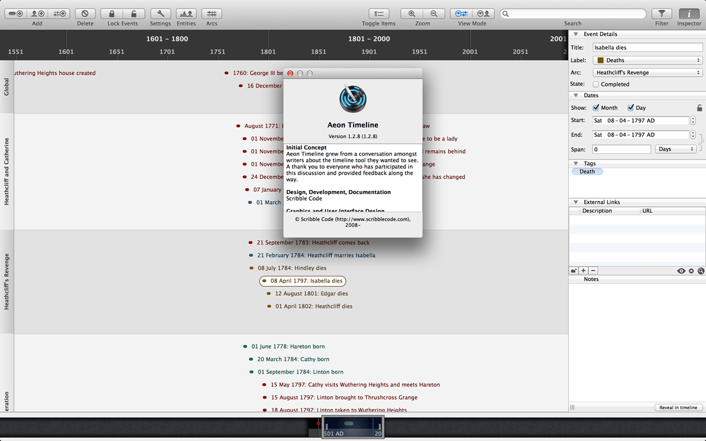
Task: Select the Heathcliff marries Isabella event
Action: [312, 255]
